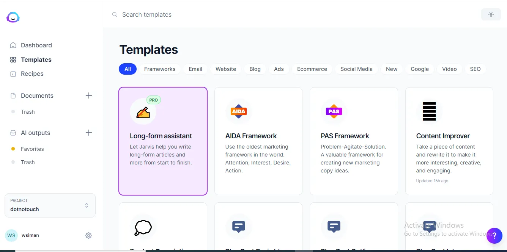Click the WS user avatar
Image resolution: width=507 pixels, height=252 pixels.
pos(11,235)
